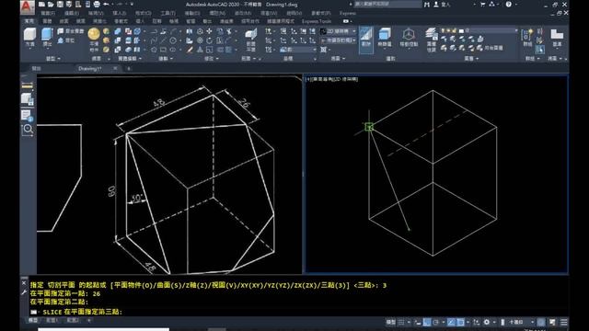This screenshot has width=589, height=331.
Task: Switch to the Express Tools ribbon tab
Action: [317, 21]
